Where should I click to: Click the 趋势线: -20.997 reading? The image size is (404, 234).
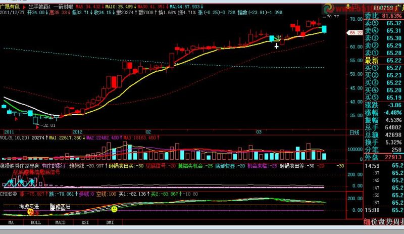(88, 166)
